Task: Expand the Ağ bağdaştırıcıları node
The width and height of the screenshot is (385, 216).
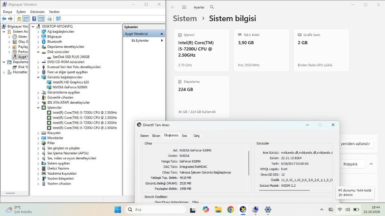Action: pyautogui.click(x=38, y=32)
